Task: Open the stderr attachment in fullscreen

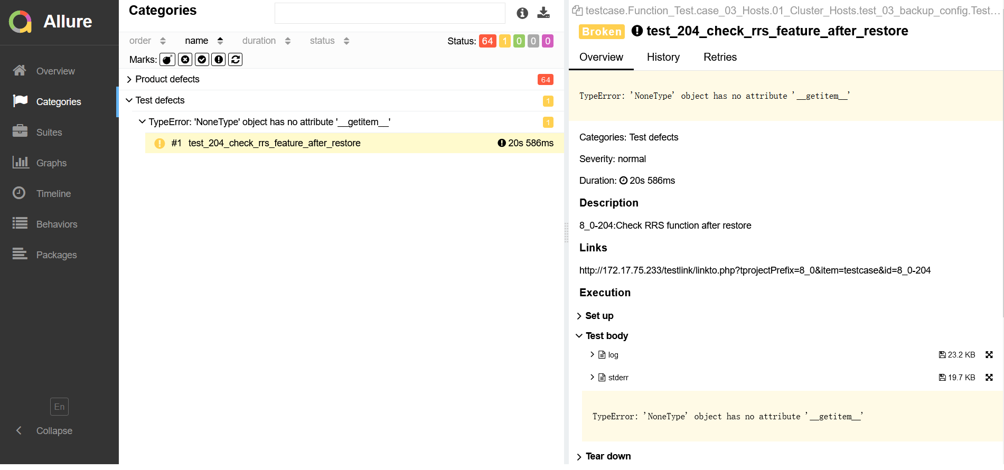Action: (x=989, y=378)
